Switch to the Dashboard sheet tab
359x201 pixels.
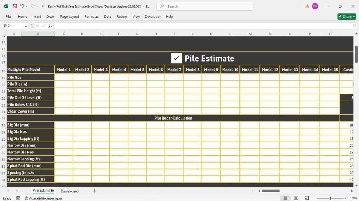click(x=69, y=191)
